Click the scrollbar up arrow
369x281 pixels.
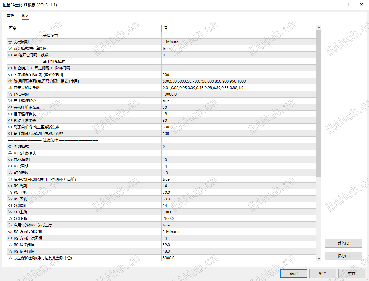point(319,27)
